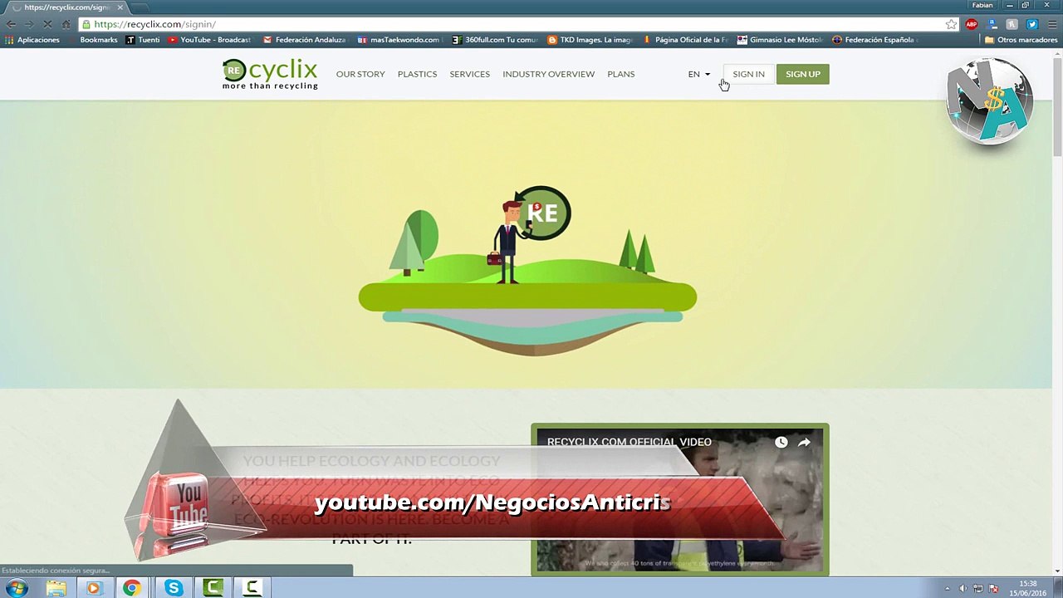Open the Federación Andaluza bookmark
The width and height of the screenshot is (1063, 598).
[304, 39]
